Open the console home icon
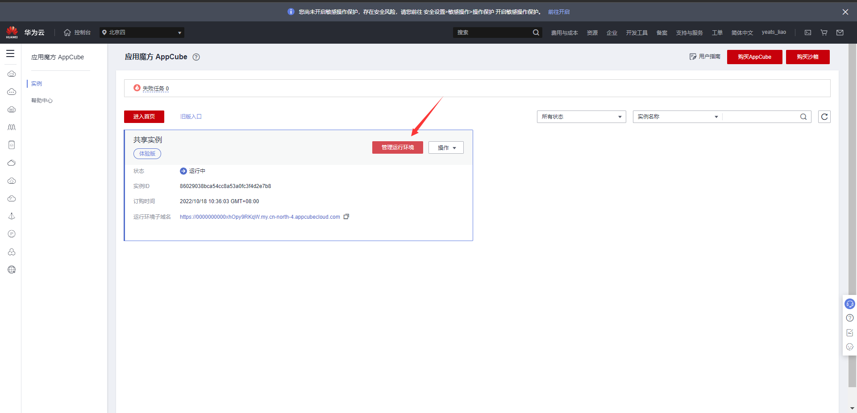 pos(67,33)
